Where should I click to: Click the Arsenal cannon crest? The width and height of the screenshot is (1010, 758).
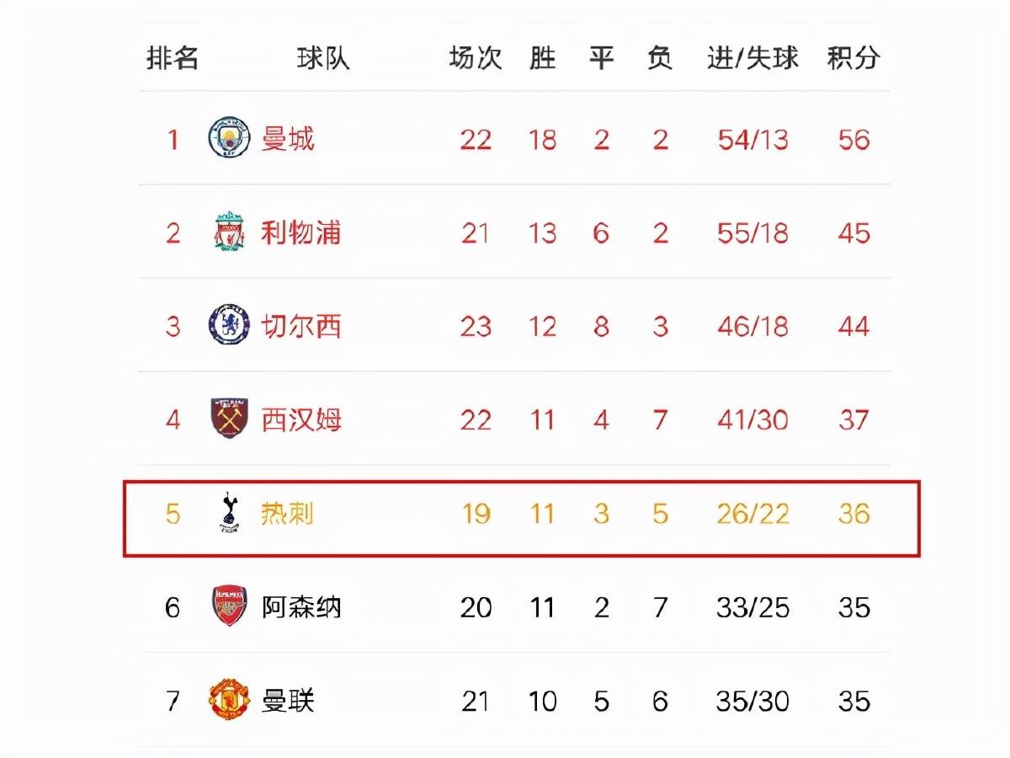229,606
